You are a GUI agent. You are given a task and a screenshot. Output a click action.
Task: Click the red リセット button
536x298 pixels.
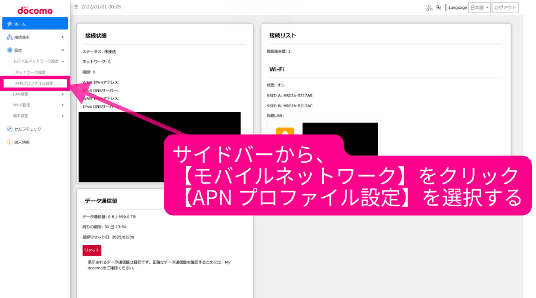pyautogui.click(x=92, y=250)
